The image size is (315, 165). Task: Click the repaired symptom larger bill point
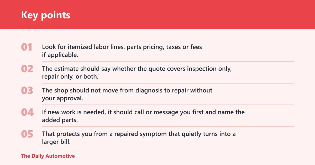click(x=139, y=138)
